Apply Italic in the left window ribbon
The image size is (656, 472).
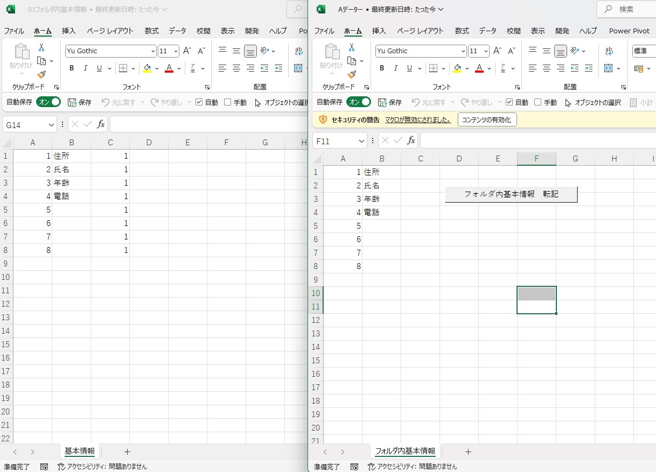pyautogui.click(x=85, y=68)
